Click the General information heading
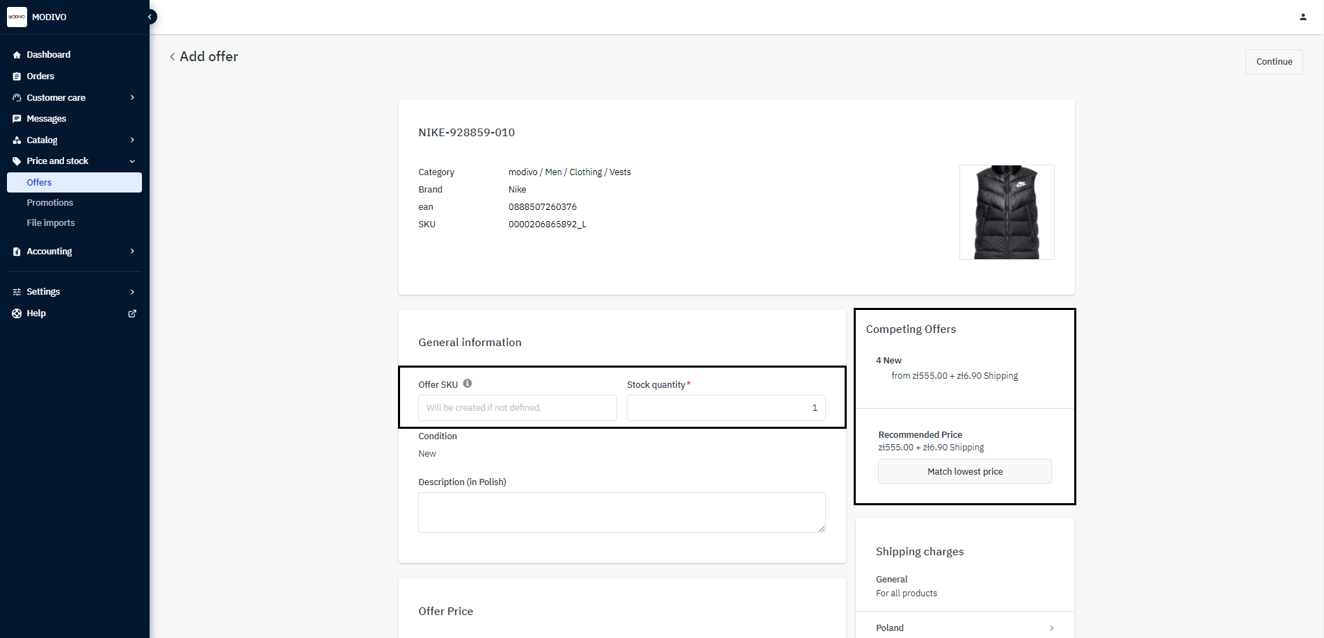 [470, 343]
